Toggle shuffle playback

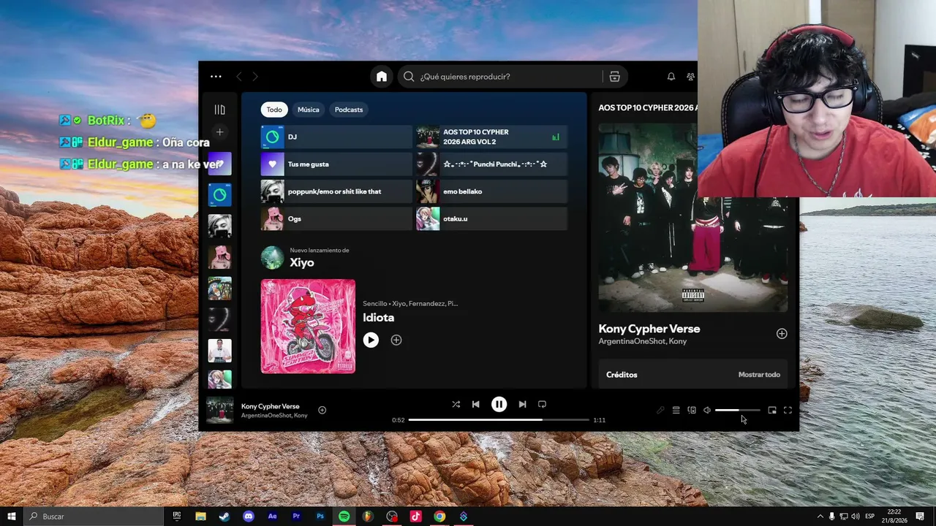click(456, 404)
